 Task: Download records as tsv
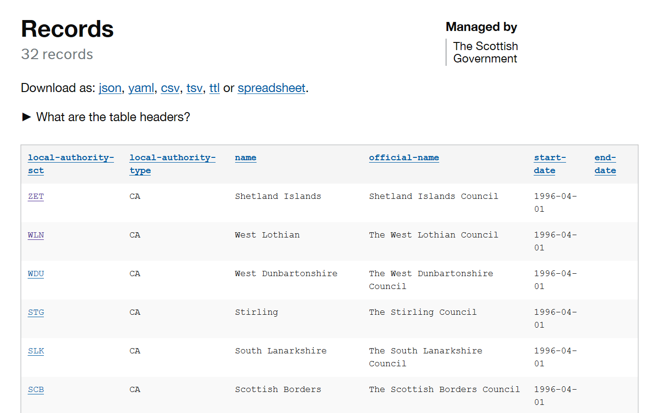tap(194, 88)
